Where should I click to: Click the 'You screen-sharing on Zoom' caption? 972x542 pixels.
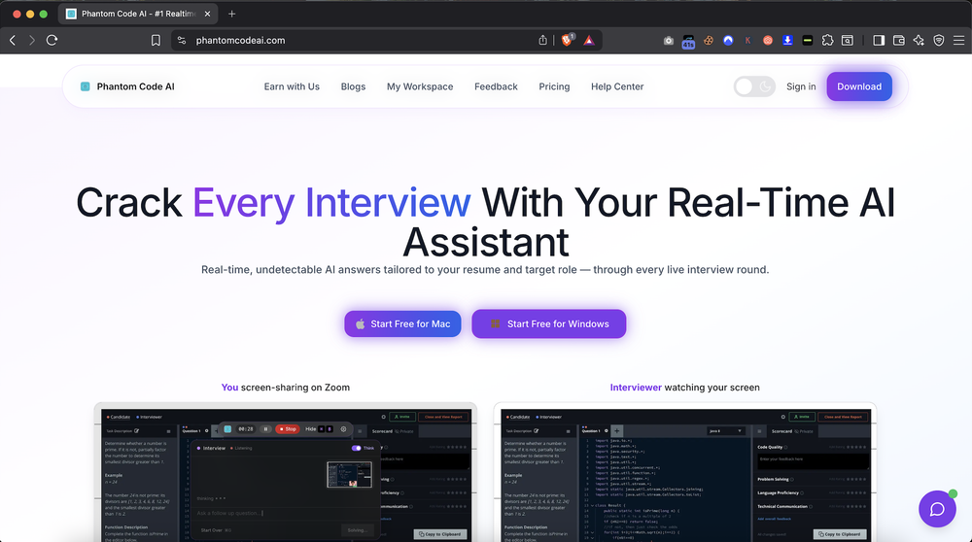(x=286, y=388)
